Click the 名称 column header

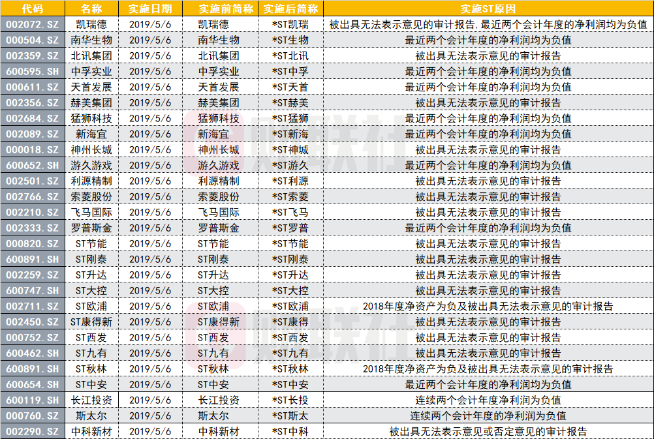click(92, 8)
